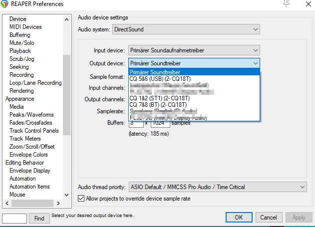This screenshot has height=227, width=315.
Task: Open the Audio system DirectSound dropdown
Action: 186,29
